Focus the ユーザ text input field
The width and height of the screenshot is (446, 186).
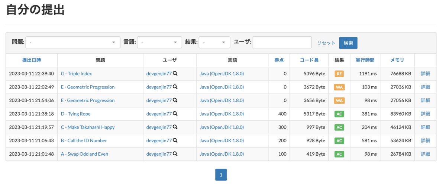click(x=282, y=43)
